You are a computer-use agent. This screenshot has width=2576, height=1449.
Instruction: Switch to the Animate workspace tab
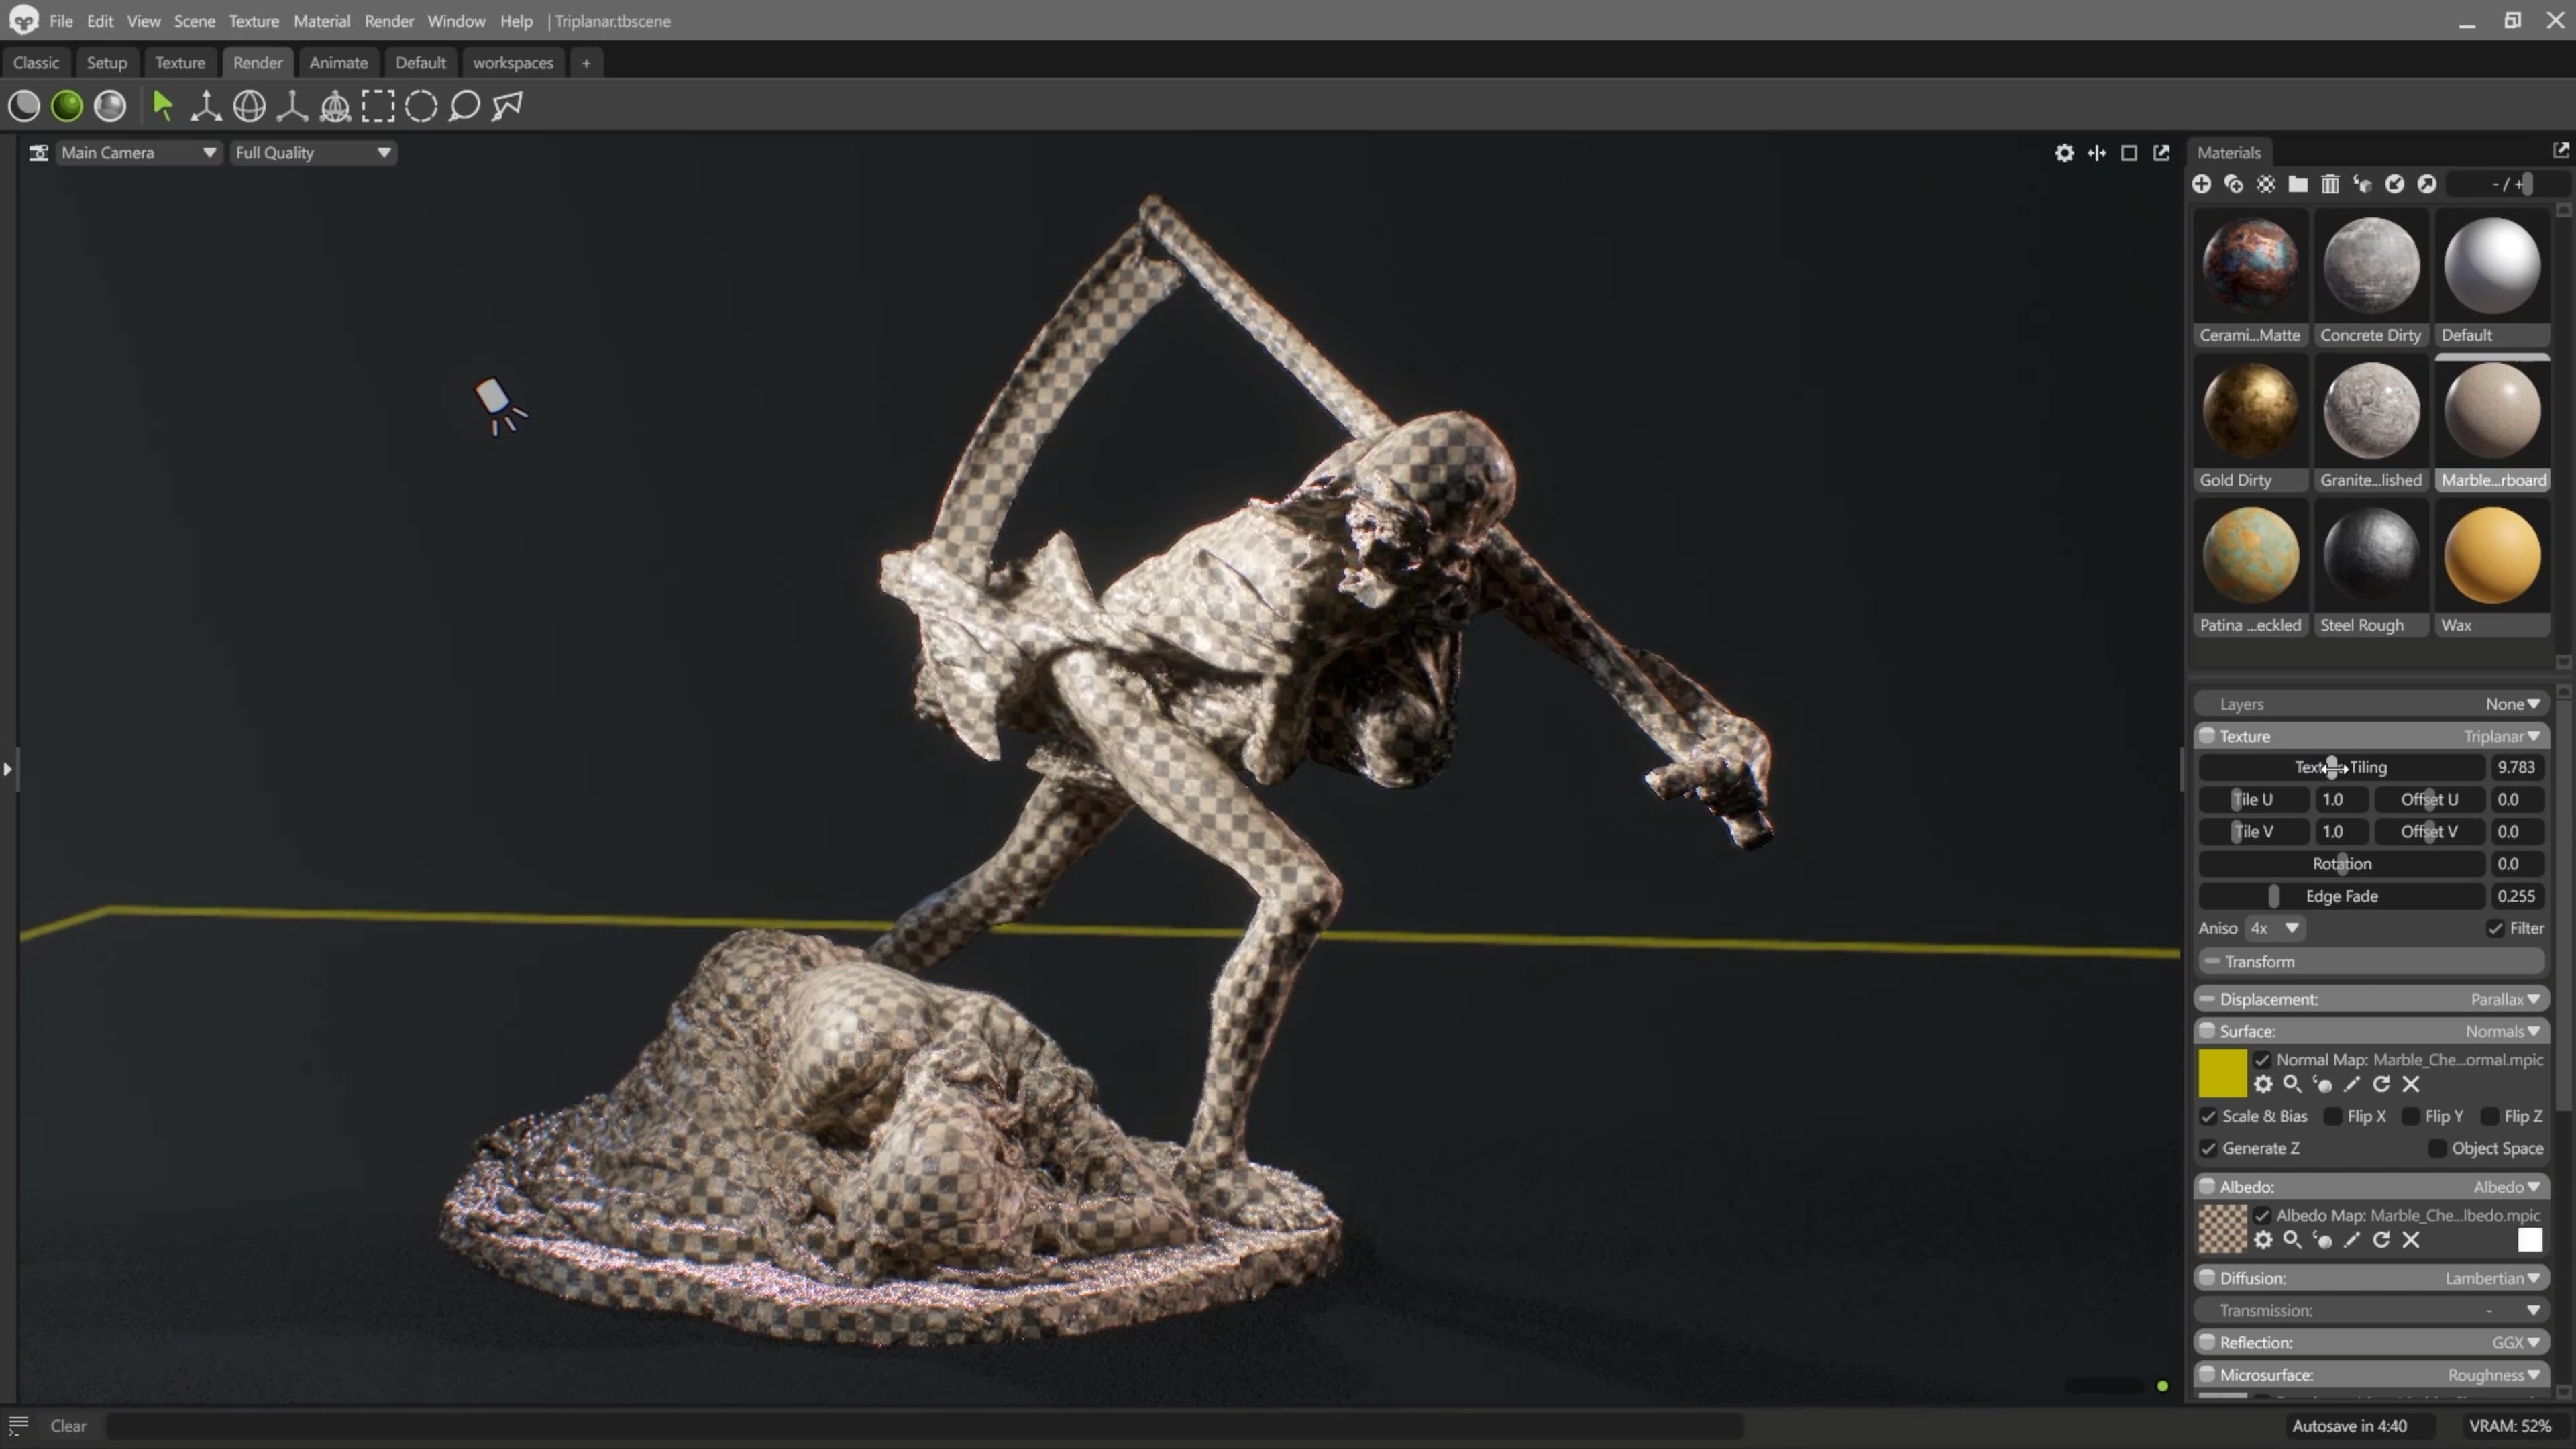[x=338, y=62]
